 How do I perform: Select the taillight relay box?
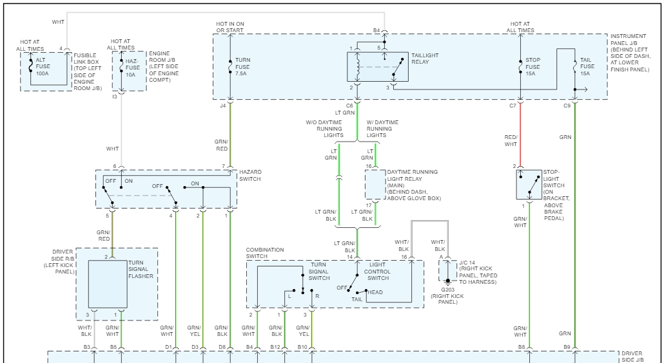(x=378, y=67)
